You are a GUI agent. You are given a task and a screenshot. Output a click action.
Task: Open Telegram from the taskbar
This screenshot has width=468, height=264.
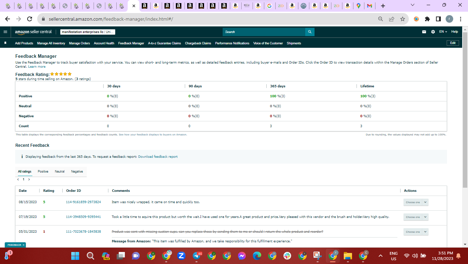197,256
